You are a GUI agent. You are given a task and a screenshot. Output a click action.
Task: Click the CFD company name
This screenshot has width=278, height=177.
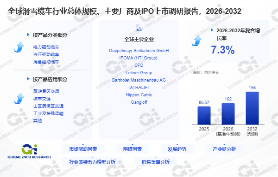[x=139, y=65]
